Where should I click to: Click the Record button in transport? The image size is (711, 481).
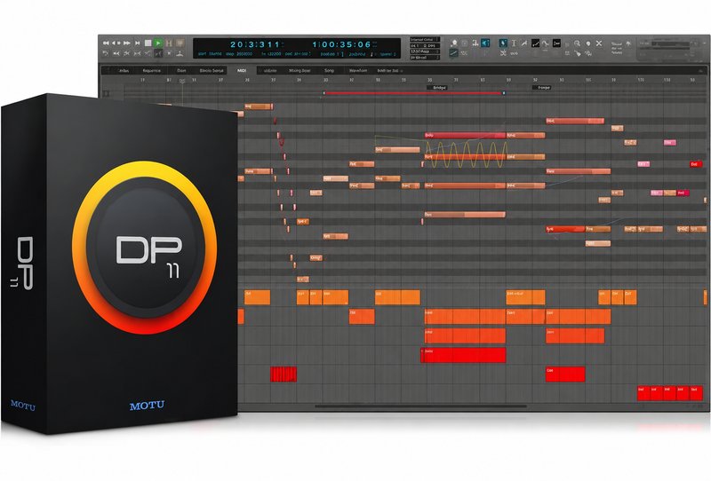point(180,43)
